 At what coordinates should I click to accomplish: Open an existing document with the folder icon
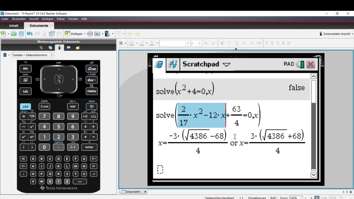(14, 34)
